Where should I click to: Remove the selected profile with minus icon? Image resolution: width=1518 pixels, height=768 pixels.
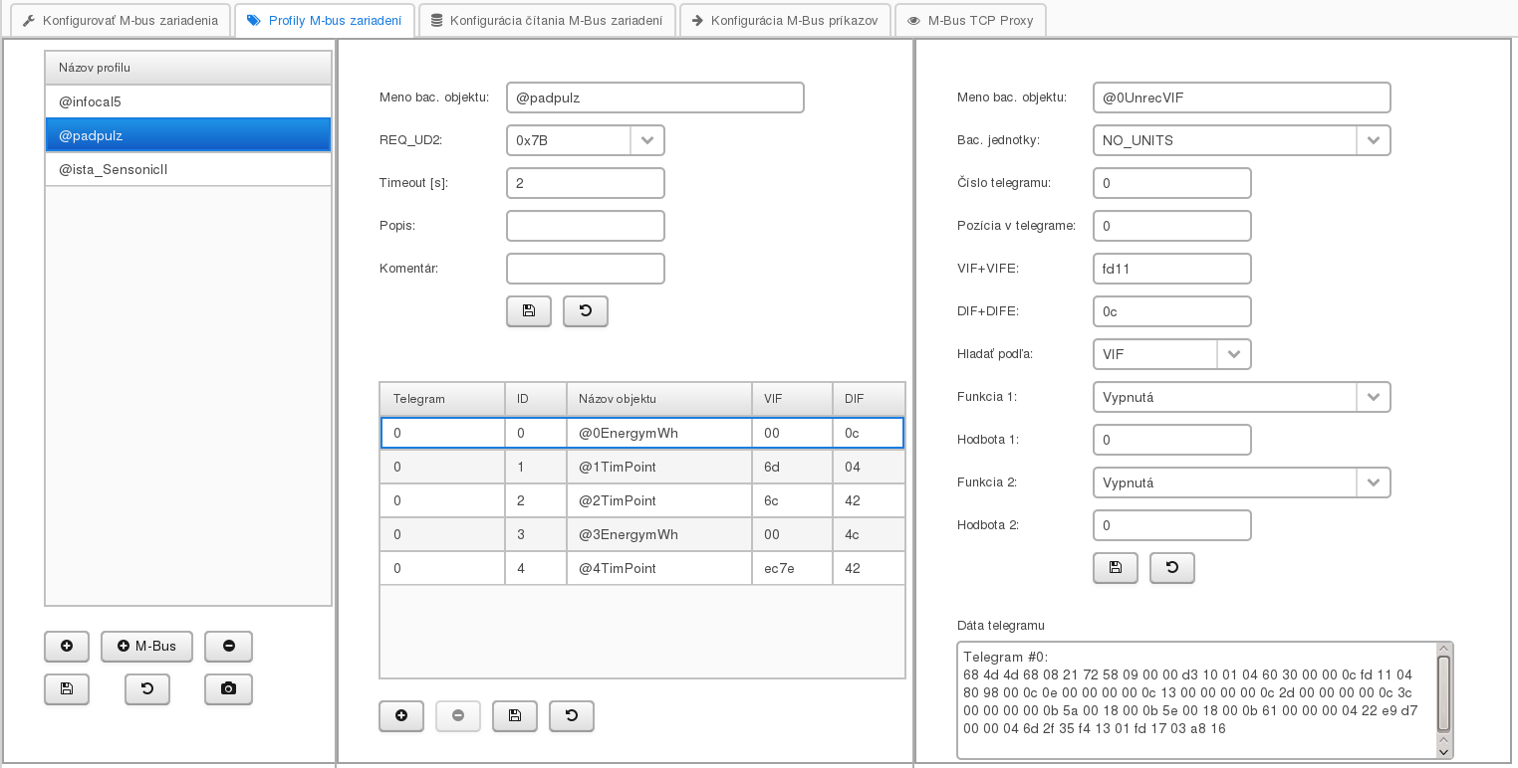click(x=228, y=647)
